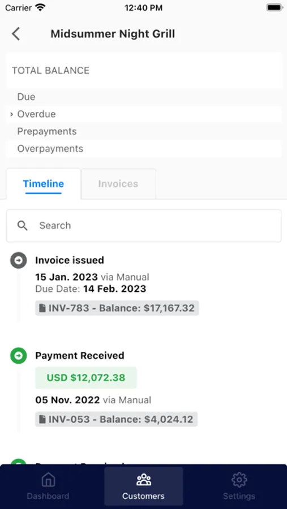The height and width of the screenshot is (509, 287).
Task: Click the Wi-Fi status icon
Action: (40, 7)
